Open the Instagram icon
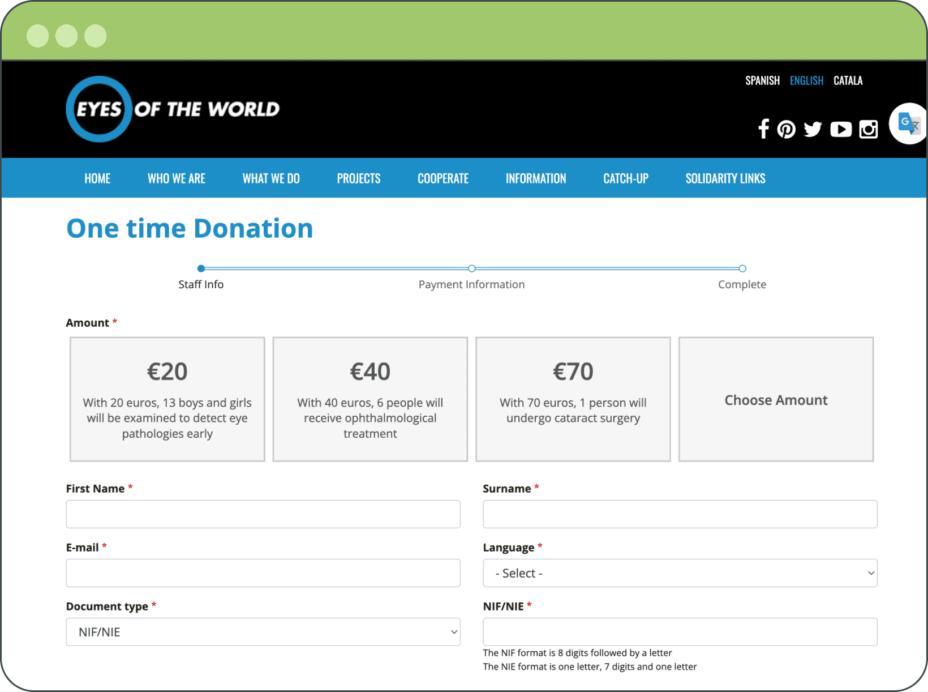Viewport: 928px width, 692px height. 868,129
